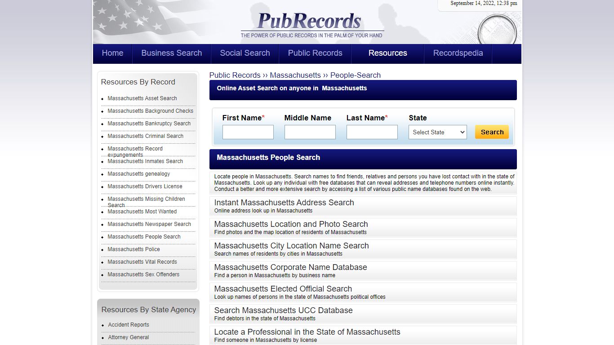Click the Last Name input field
Viewport: 614px width, 345px height.
pos(372,132)
